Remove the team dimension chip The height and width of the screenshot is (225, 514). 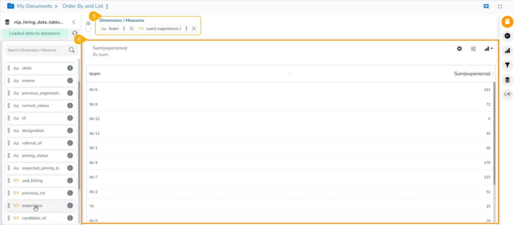point(132,29)
